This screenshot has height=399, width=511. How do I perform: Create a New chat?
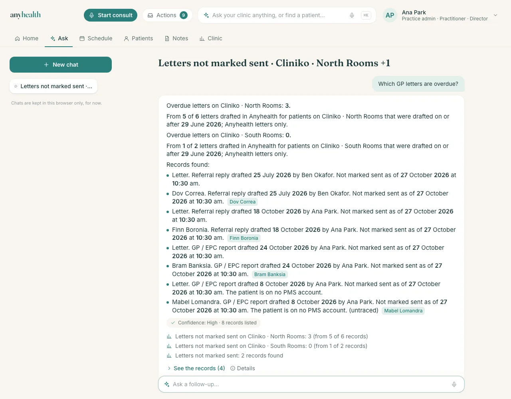pyautogui.click(x=61, y=65)
